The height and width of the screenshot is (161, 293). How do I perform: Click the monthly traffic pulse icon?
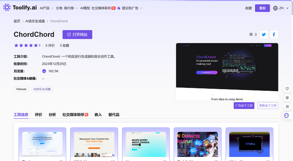click(44, 71)
